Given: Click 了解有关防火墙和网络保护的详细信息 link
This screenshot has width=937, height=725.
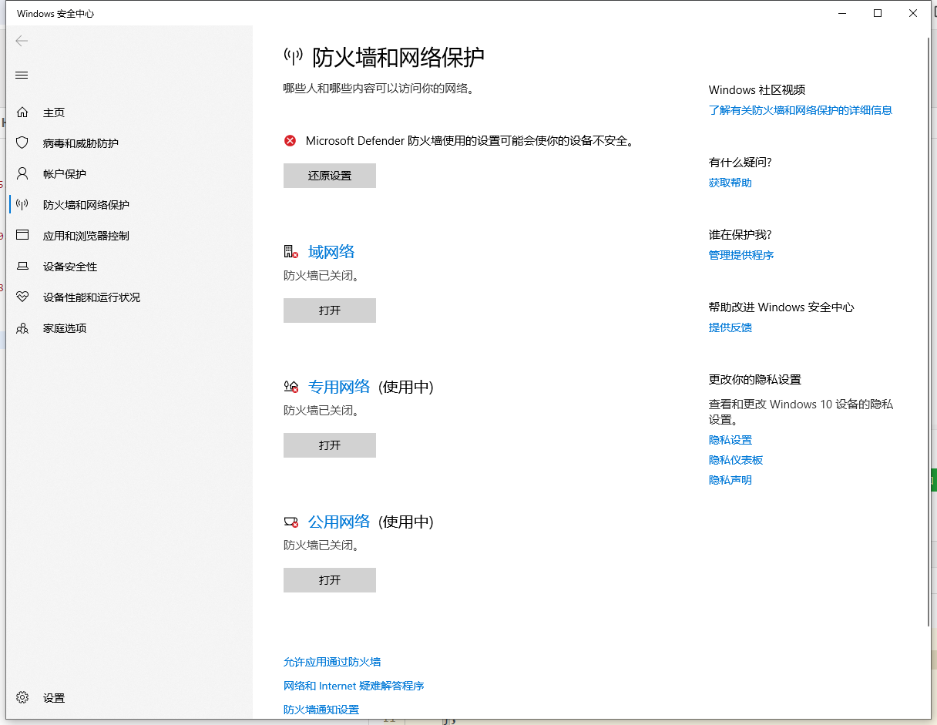Looking at the screenshot, I should 801,110.
